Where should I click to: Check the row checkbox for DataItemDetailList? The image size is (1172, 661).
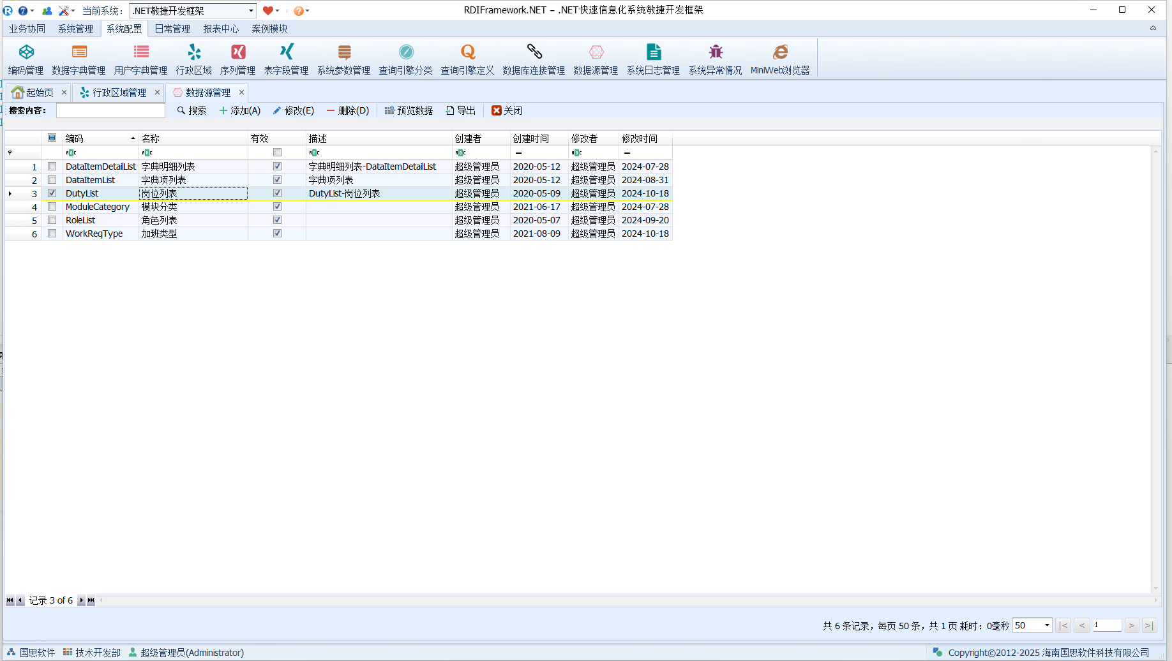coord(52,167)
